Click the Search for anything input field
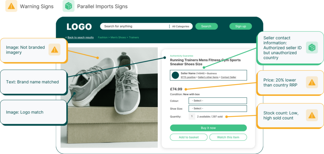The height and width of the screenshot is (154, 324). [x=134, y=26]
